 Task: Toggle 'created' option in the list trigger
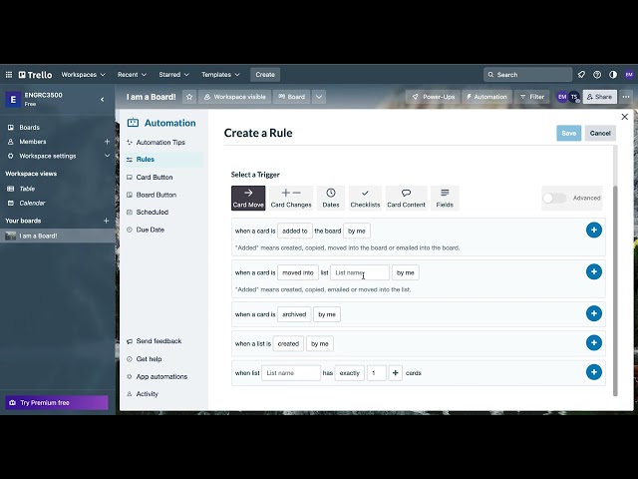pos(288,343)
